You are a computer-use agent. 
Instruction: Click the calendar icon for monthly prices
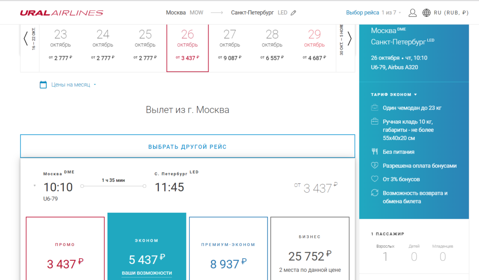click(43, 85)
